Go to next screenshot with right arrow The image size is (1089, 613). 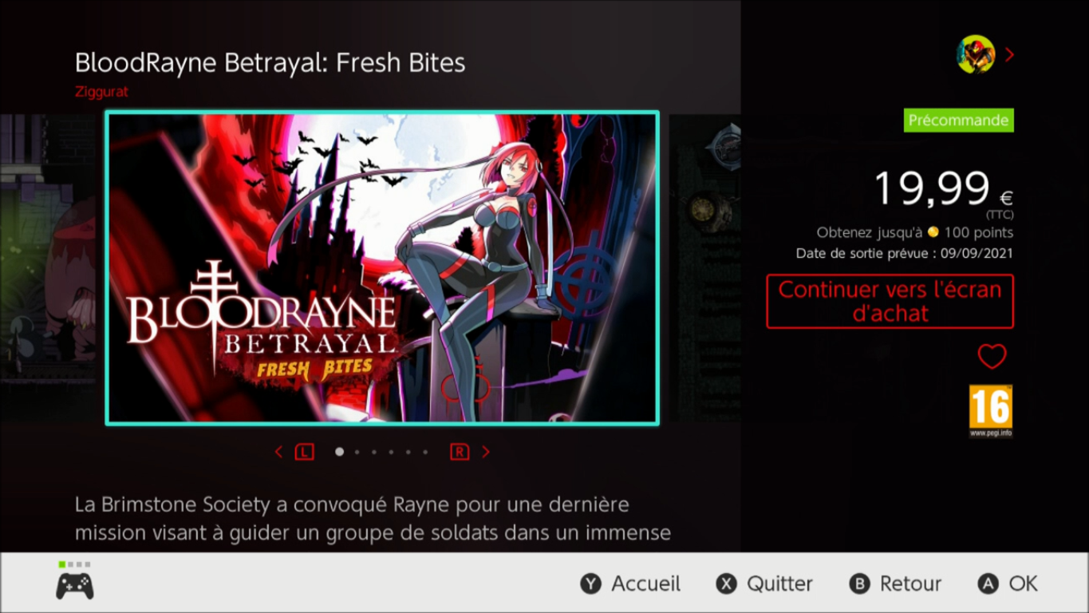pyautogui.click(x=485, y=452)
